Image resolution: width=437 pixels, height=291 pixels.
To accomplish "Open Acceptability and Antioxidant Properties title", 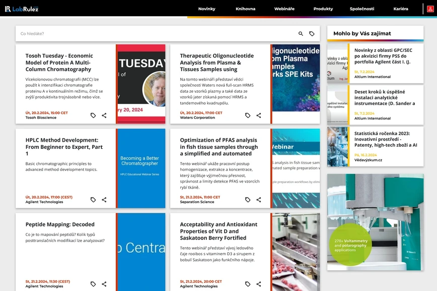I will point(218,231).
